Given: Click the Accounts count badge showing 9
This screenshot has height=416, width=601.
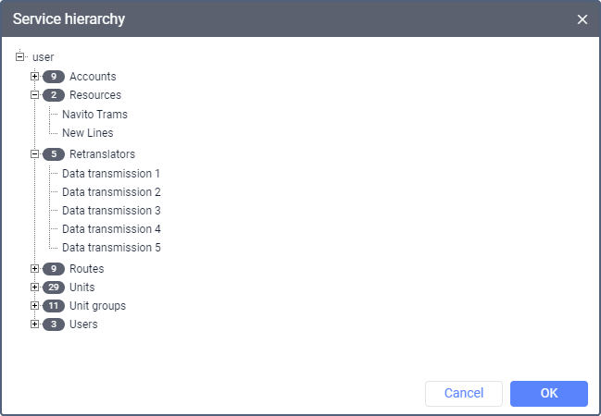Looking at the screenshot, I should point(54,77).
